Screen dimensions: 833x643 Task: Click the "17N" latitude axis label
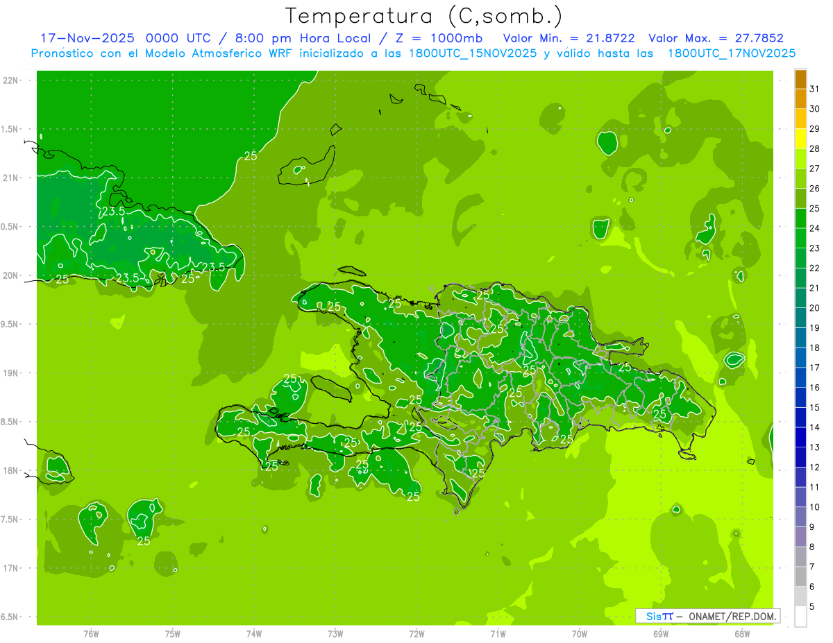[x=11, y=568]
